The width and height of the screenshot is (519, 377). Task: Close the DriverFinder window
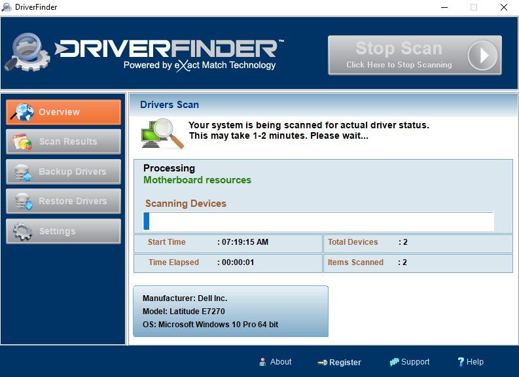[504, 7]
